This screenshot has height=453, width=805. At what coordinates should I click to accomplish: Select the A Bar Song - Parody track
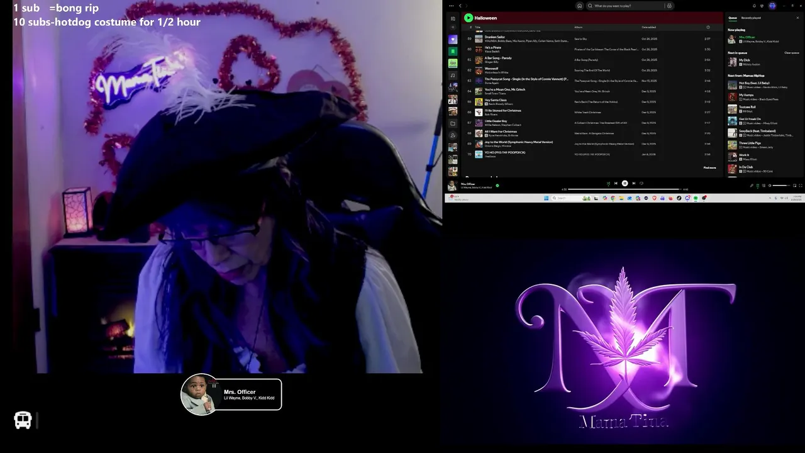(593, 60)
